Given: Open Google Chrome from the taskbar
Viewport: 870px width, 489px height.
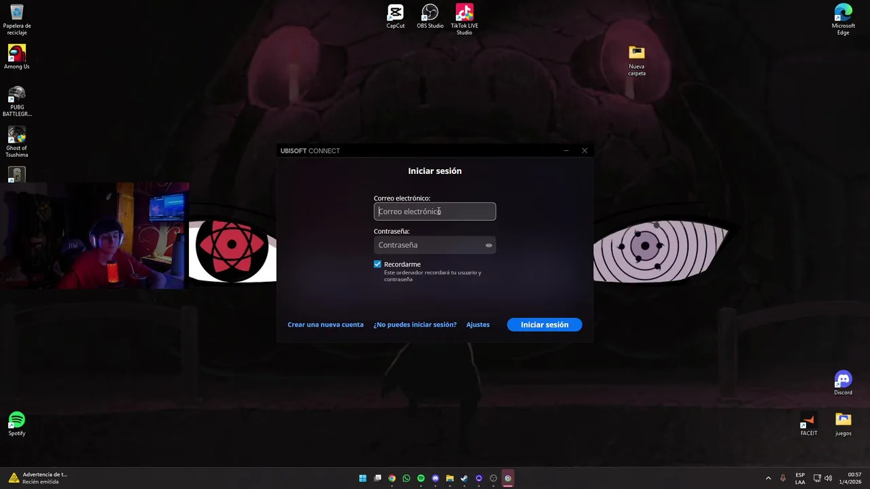Looking at the screenshot, I should click(x=392, y=478).
